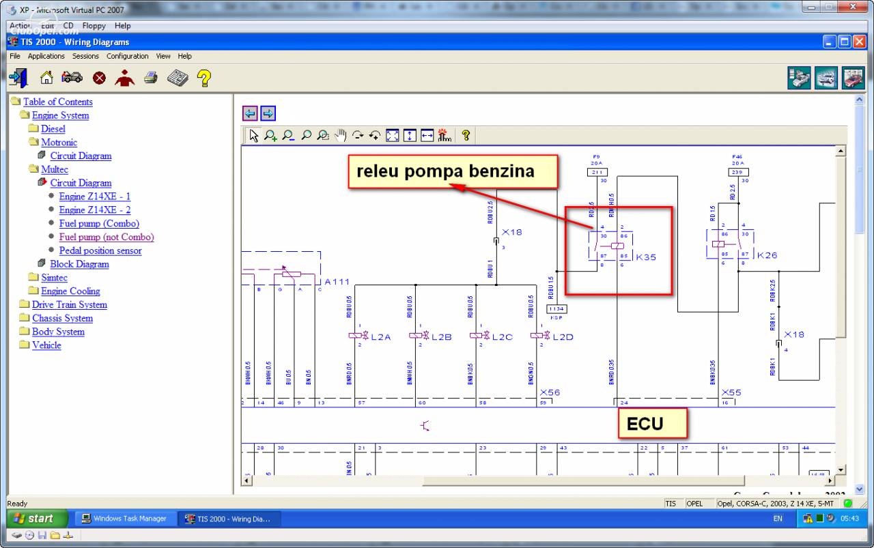Image resolution: width=874 pixels, height=548 pixels.
Task: Switch to Windows Task Manager in the taskbar
Action: pyautogui.click(x=125, y=519)
